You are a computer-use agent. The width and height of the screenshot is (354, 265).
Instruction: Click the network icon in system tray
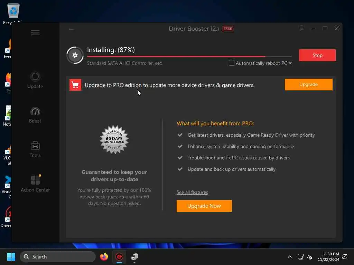[x=300, y=257]
